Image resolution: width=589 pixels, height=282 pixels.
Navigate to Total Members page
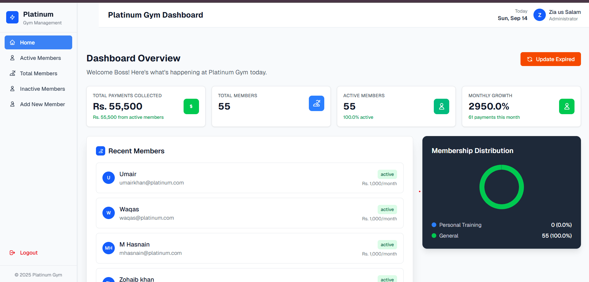click(38, 73)
